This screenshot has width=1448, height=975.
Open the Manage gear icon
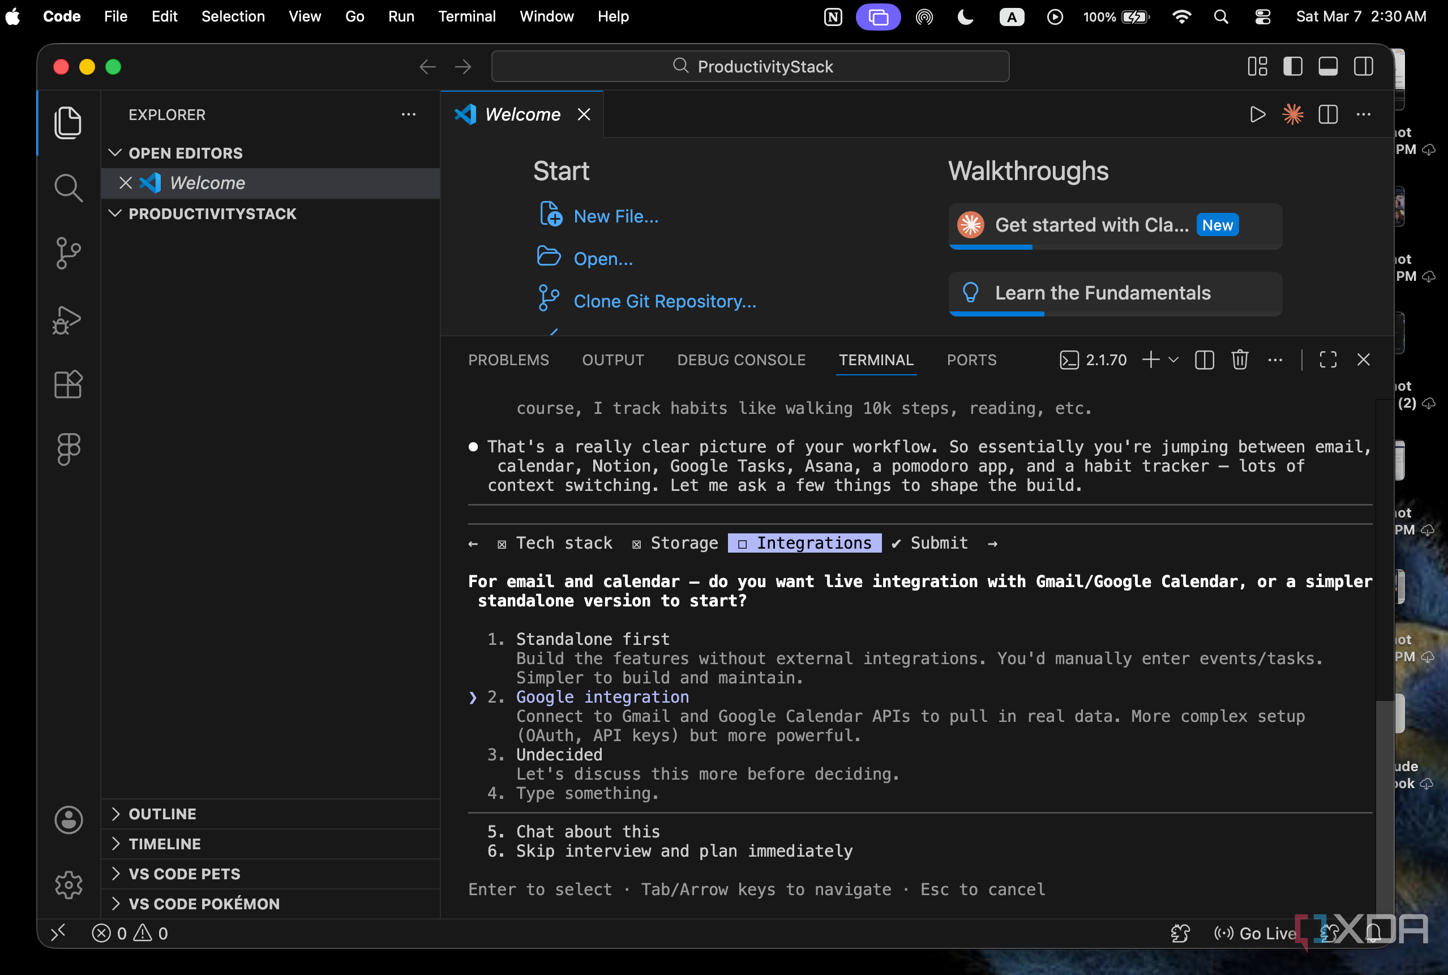68,885
